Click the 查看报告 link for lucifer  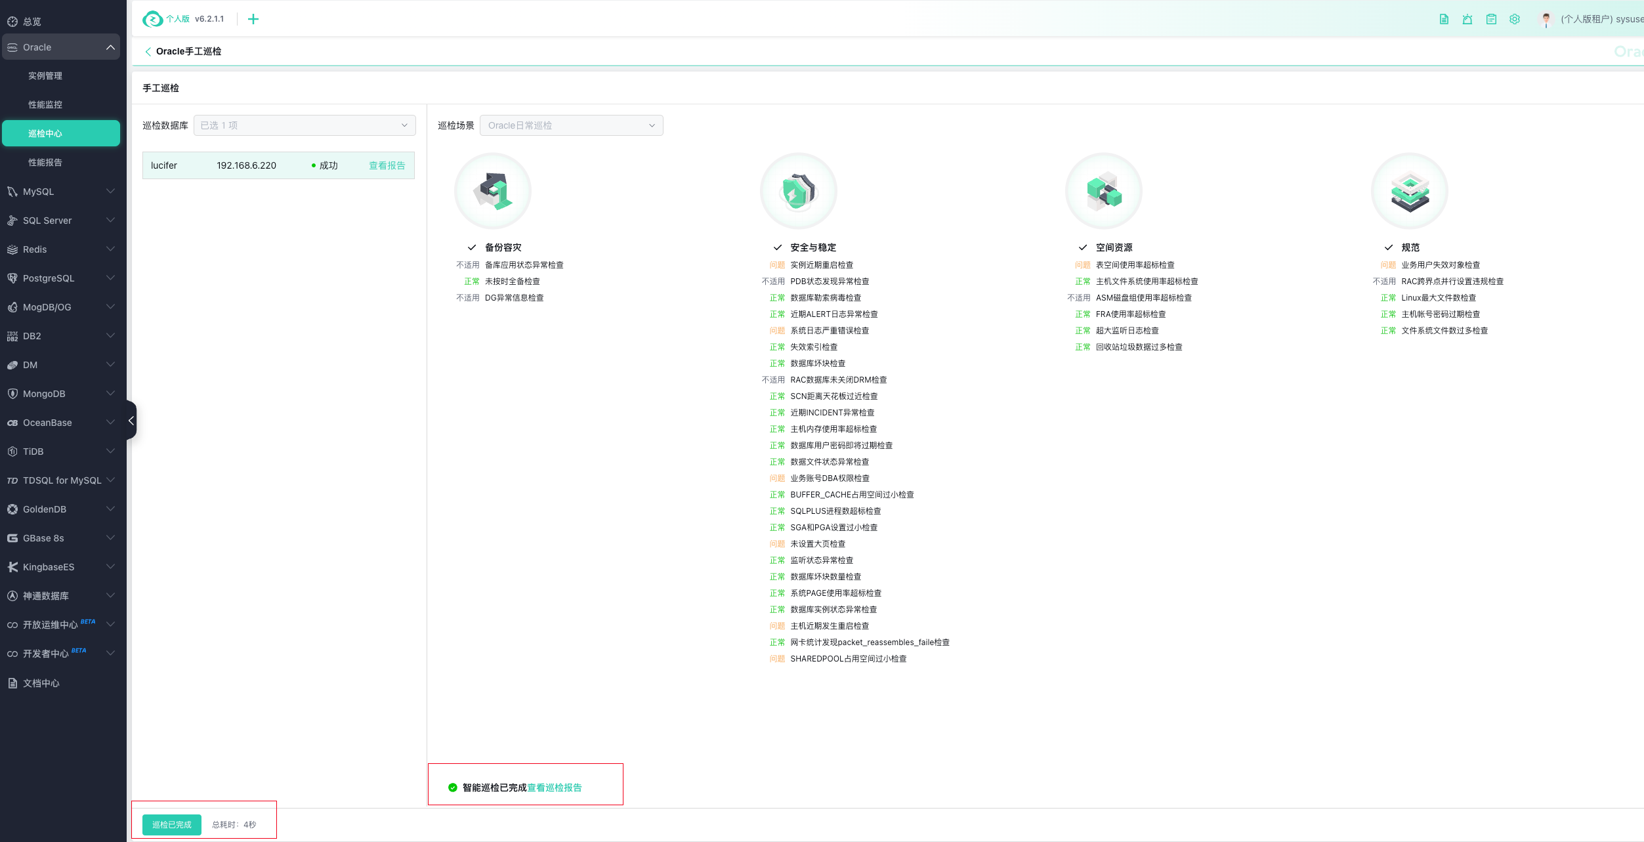point(387,165)
